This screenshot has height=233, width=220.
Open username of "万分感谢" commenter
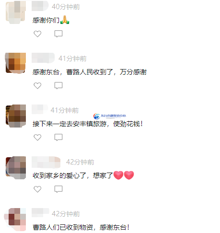tap(43, 58)
